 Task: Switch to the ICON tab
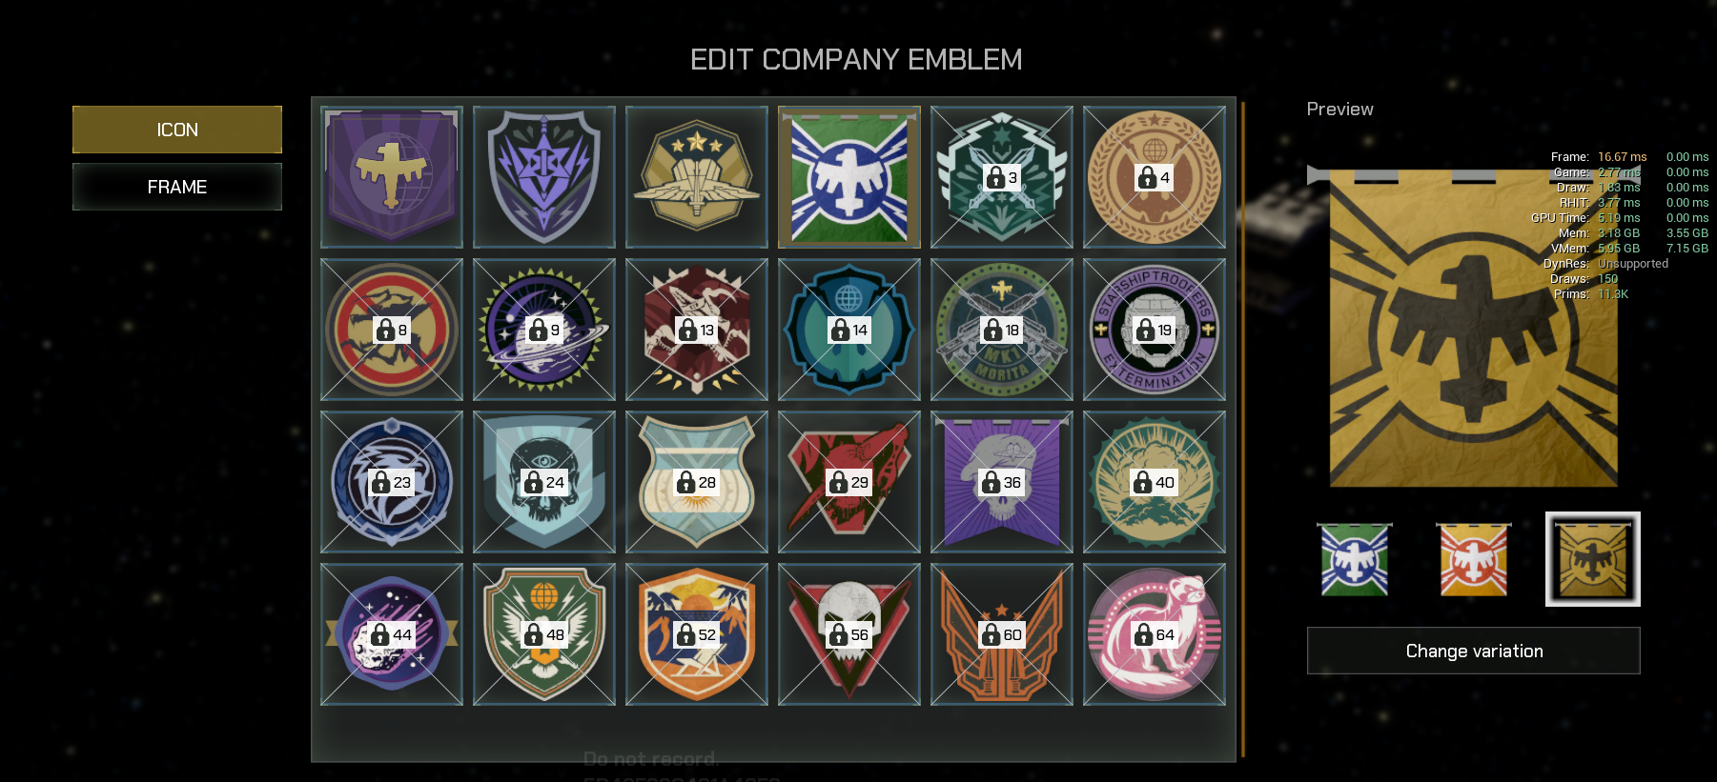click(177, 130)
